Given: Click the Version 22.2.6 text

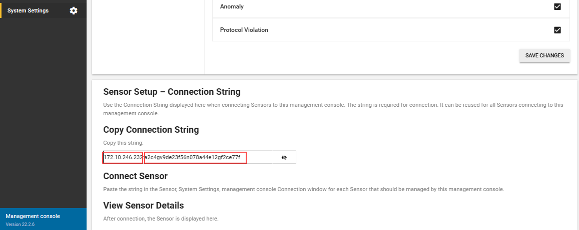Looking at the screenshot, I should (x=20, y=224).
